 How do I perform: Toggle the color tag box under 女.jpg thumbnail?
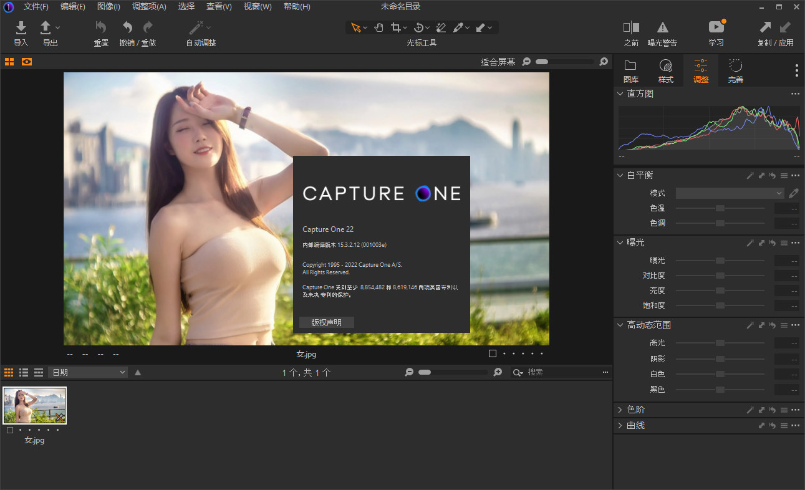[x=10, y=430]
